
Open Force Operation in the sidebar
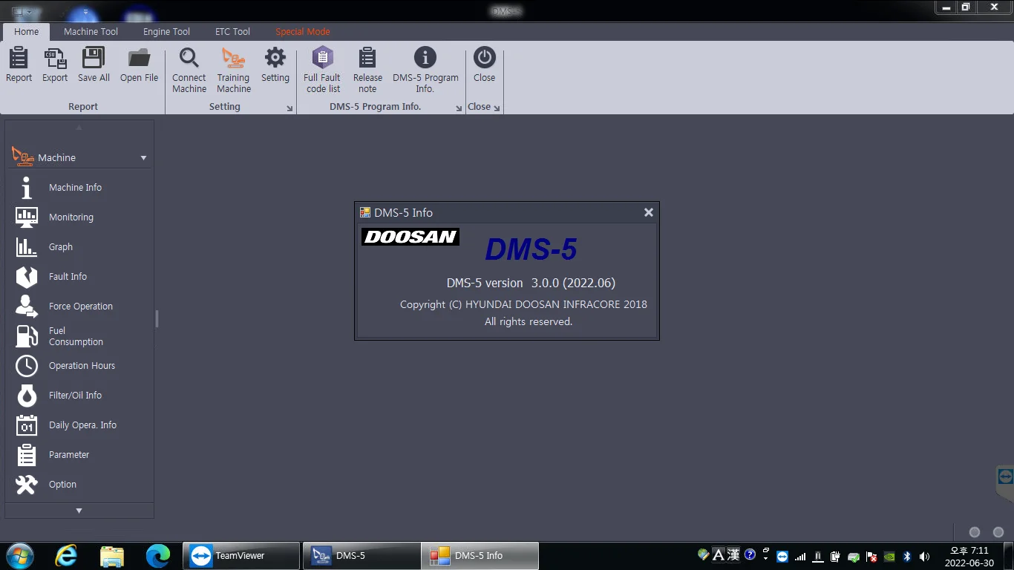tap(79, 307)
